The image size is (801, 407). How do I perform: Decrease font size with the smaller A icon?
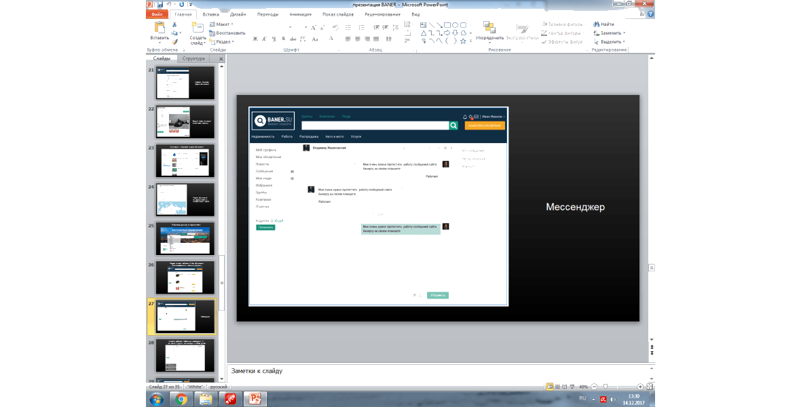tap(322, 28)
